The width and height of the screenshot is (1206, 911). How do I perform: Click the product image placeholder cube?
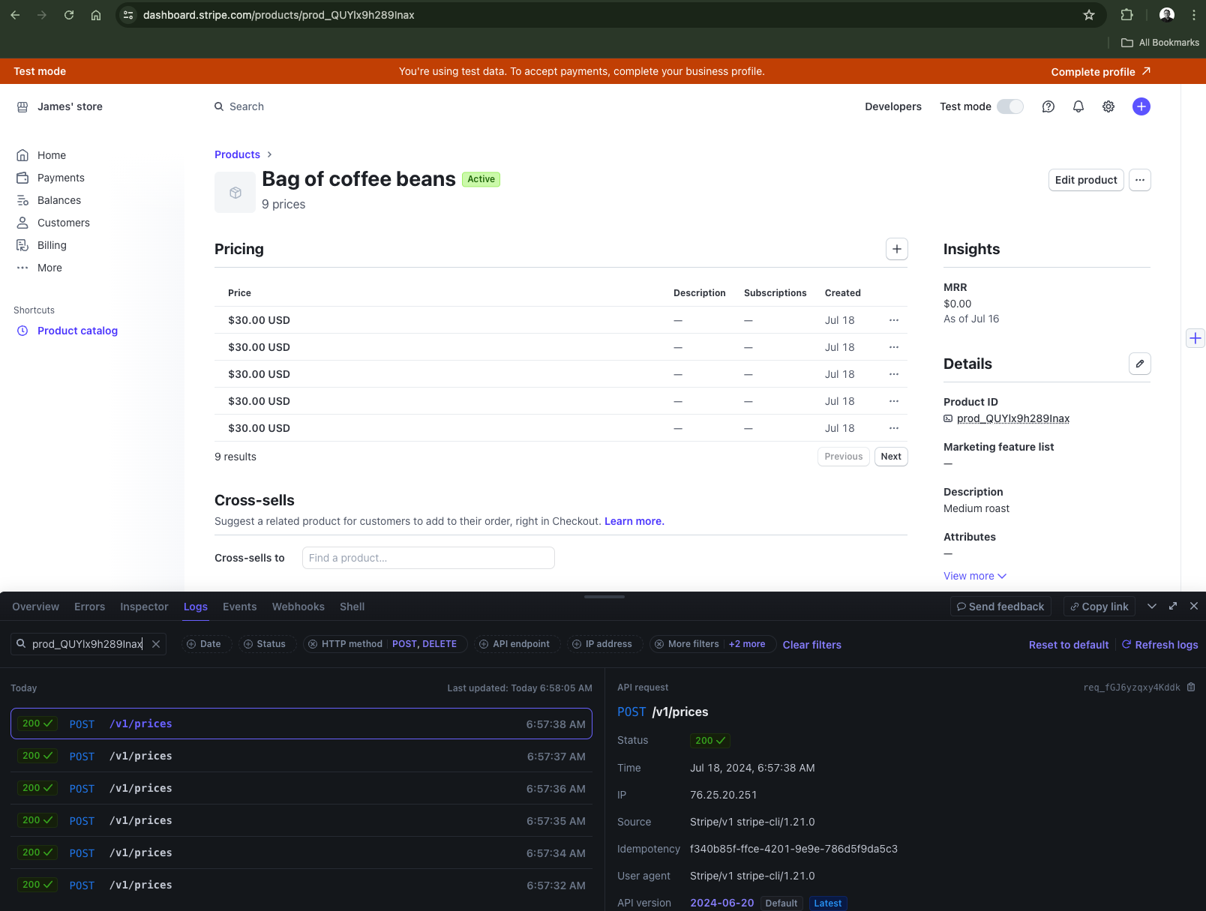click(x=235, y=193)
